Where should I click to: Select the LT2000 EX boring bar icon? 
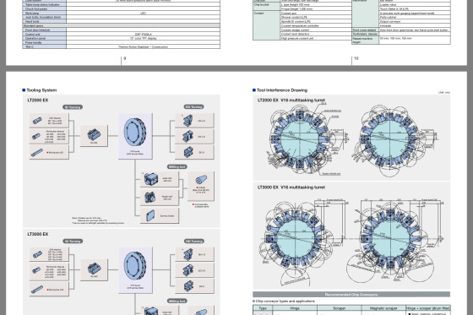pos(37,153)
